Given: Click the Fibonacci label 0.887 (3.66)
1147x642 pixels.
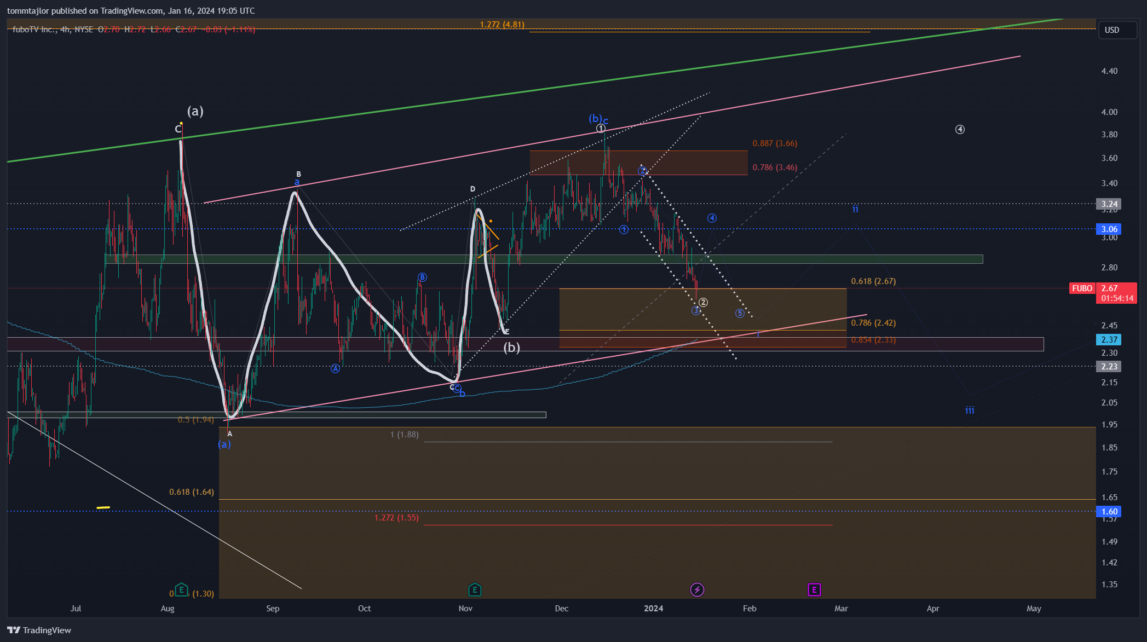Looking at the screenshot, I should click(x=775, y=143).
